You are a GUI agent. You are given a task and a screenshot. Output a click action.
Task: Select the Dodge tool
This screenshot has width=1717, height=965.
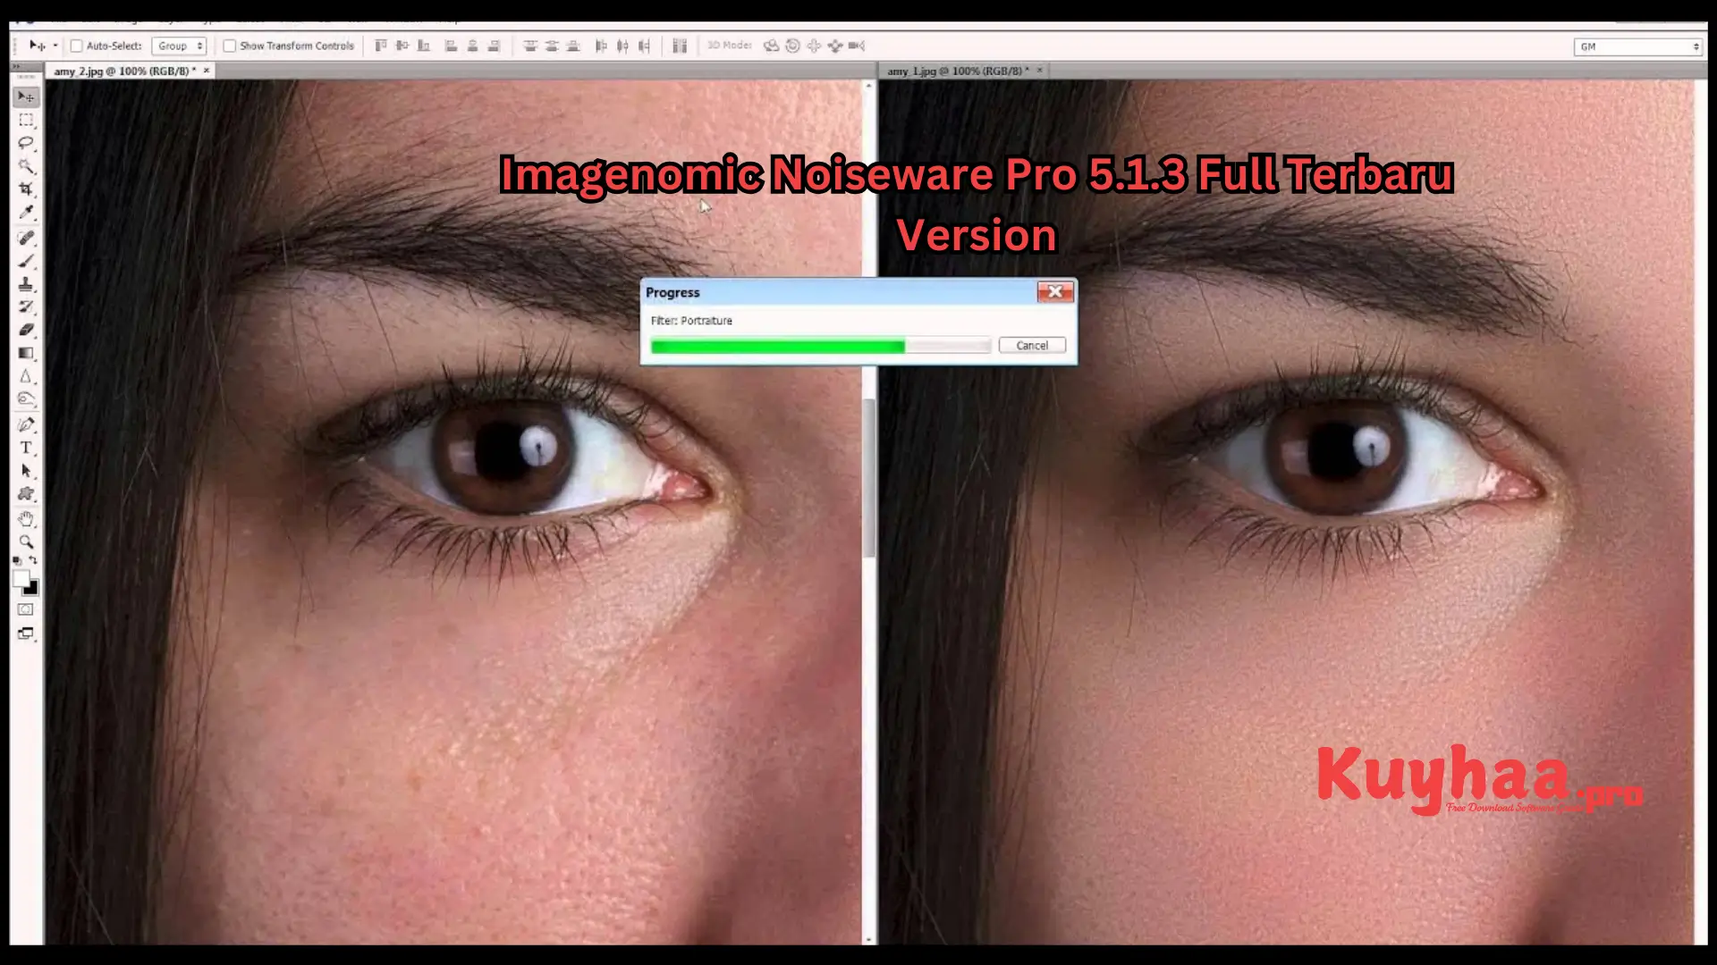[x=26, y=399]
